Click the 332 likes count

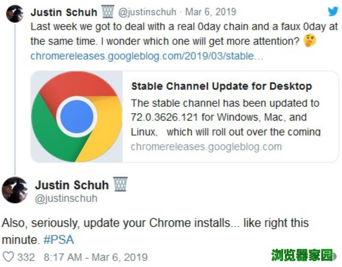pyautogui.click(x=26, y=257)
